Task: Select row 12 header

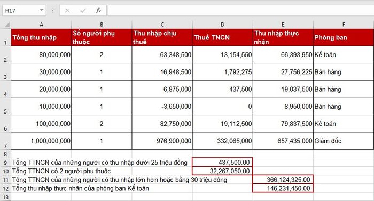Action: tap(5, 188)
